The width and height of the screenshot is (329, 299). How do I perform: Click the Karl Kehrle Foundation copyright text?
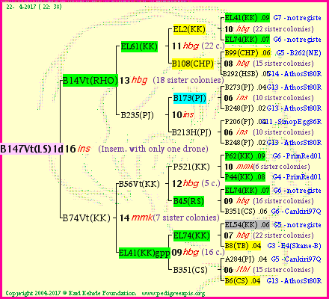[x=71, y=293]
